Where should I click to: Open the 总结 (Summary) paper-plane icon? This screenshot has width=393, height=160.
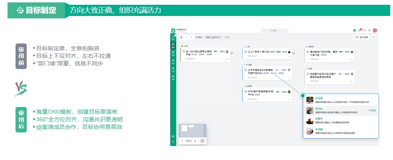tap(173, 61)
